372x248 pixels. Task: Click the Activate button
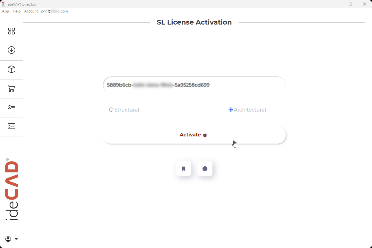point(194,135)
